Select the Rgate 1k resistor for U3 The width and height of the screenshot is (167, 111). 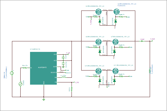(121, 17)
